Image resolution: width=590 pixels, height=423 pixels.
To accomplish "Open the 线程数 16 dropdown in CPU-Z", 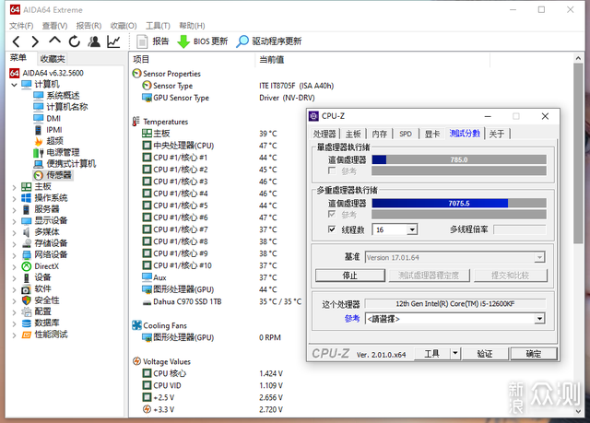I will coord(412,229).
